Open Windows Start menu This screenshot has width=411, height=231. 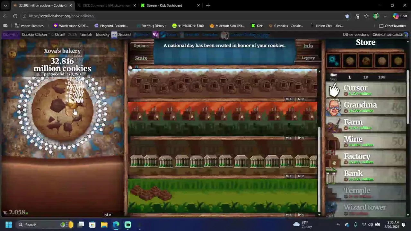[9, 225]
